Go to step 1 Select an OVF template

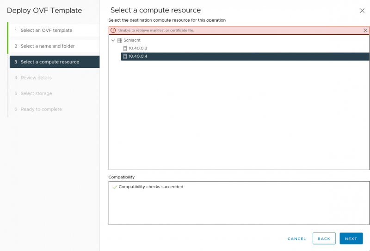[x=46, y=31]
